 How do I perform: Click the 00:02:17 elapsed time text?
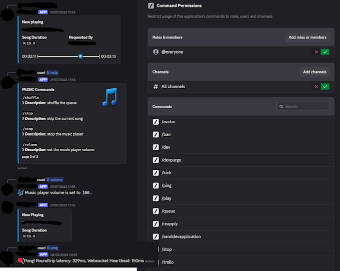tap(29, 56)
